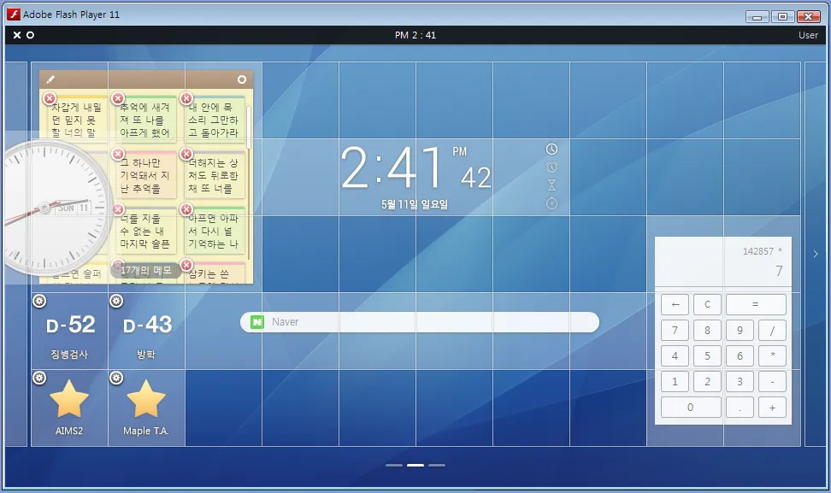Click the calculator multiply button
Image resolution: width=831 pixels, height=493 pixels.
[x=772, y=355]
